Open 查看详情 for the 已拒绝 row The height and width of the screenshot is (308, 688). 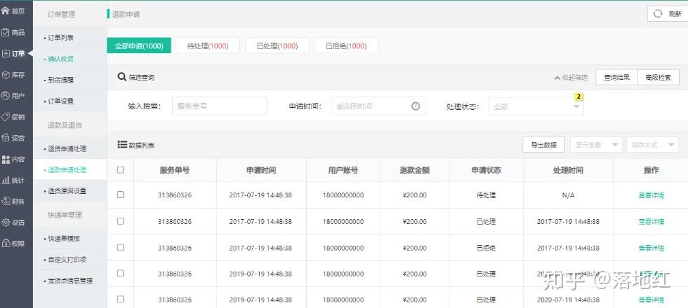pyautogui.click(x=651, y=248)
